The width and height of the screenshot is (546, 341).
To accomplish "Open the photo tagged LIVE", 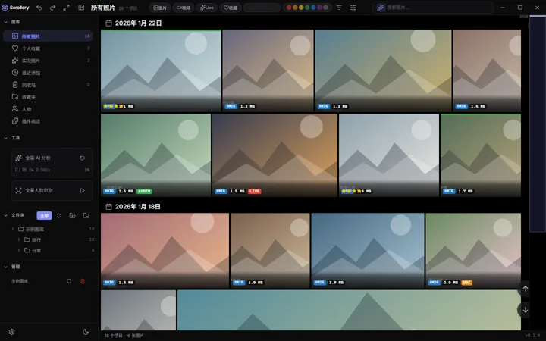I will point(275,155).
